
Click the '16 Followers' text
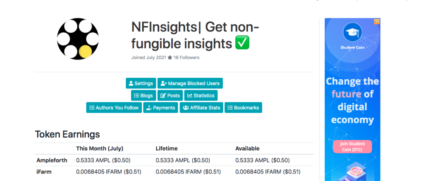pos(187,57)
